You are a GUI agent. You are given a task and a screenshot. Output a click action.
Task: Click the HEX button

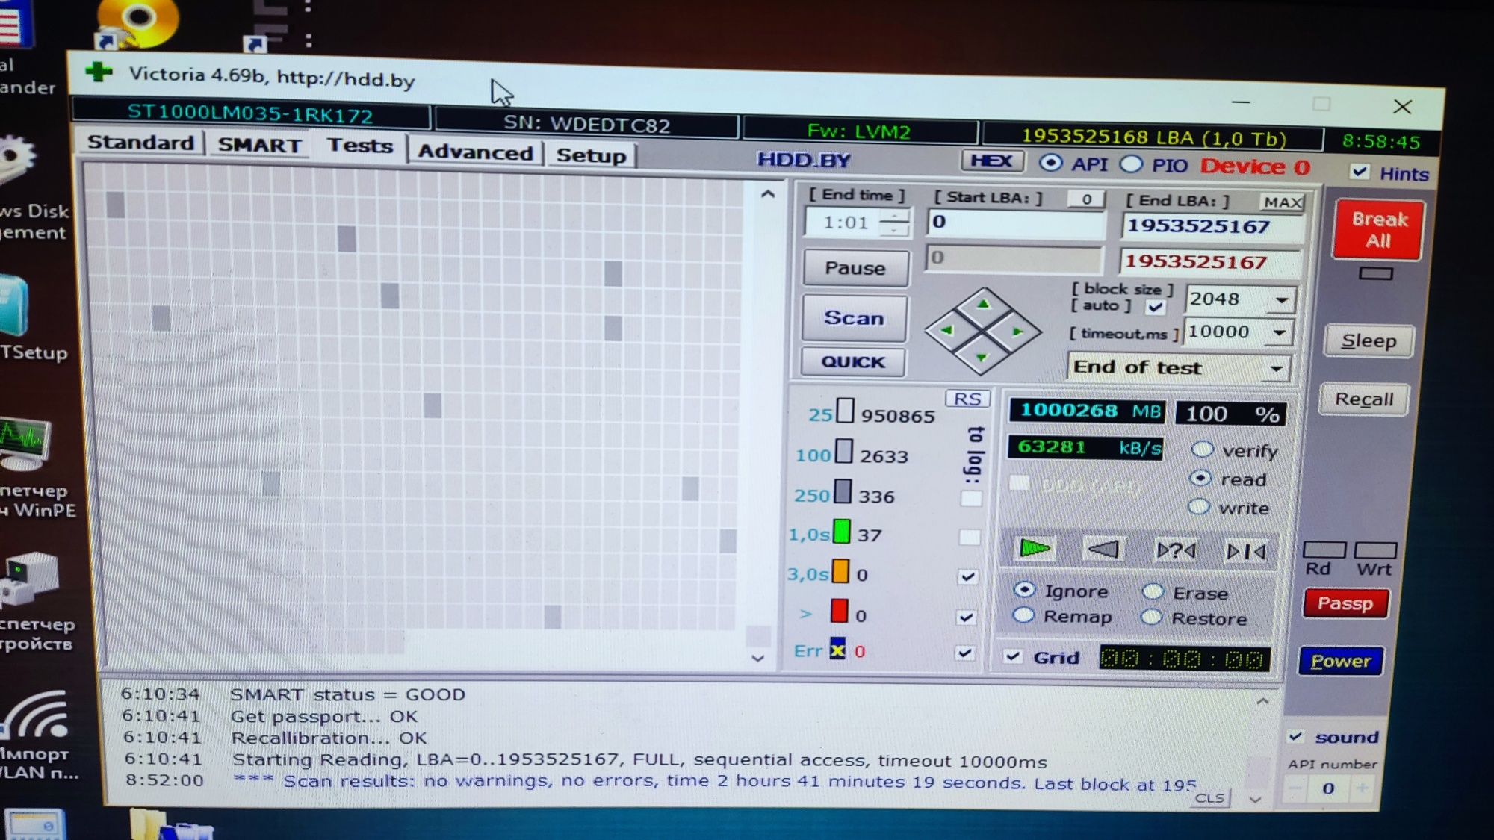click(x=992, y=161)
